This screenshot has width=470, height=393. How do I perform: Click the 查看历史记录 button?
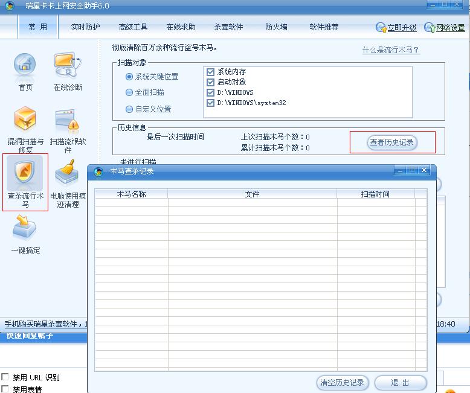(392, 142)
